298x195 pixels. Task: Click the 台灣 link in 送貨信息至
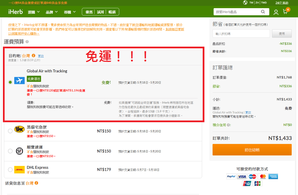[x=29, y=183]
